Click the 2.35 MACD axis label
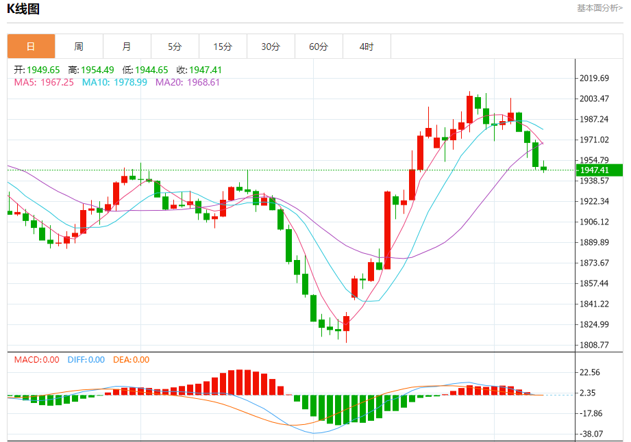The width and height of the screenshot is (631, 442). click(588, 393)
